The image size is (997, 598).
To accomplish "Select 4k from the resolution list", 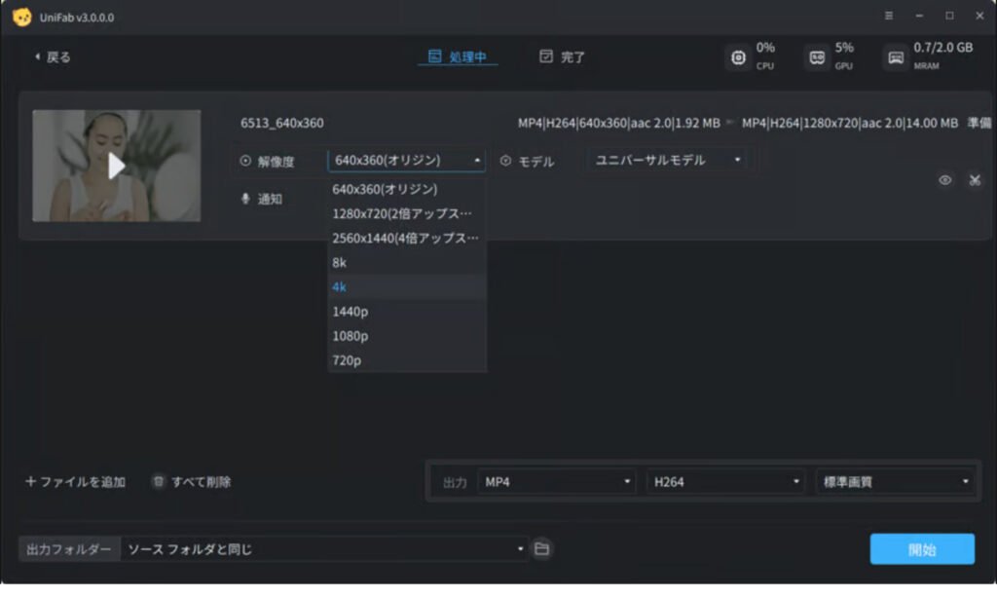I will click(x=407, y=286).
